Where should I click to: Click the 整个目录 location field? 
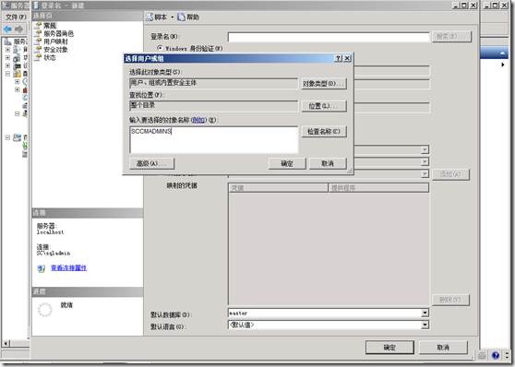click(x=214, y=106)
